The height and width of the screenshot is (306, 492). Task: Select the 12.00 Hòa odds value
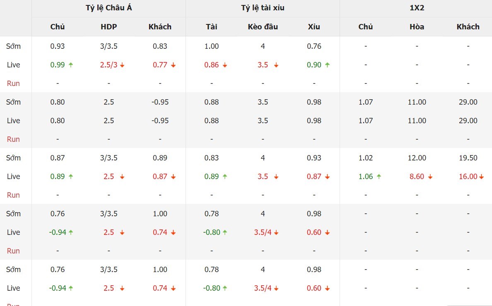[x=417, y=158]
